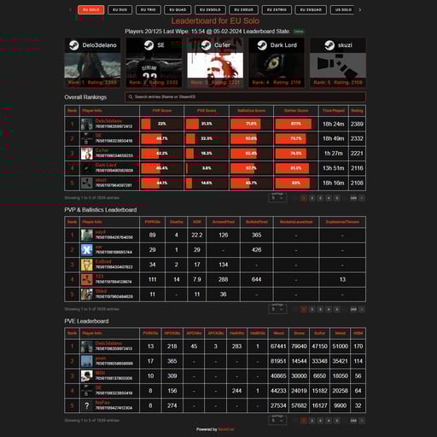Viewport: 437px width, 437px height.
Task: Click the Steam icon next to Dark Lord
Action: pos(262,45)
